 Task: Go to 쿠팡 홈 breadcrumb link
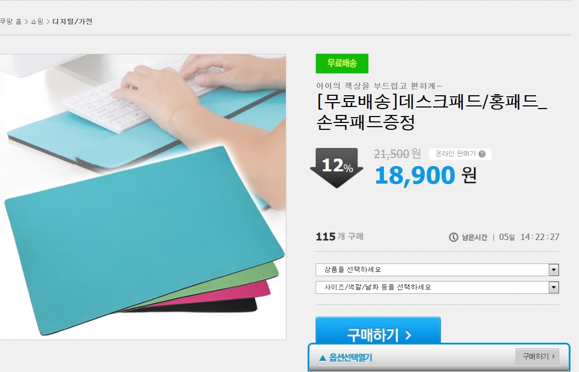[11, 22]
